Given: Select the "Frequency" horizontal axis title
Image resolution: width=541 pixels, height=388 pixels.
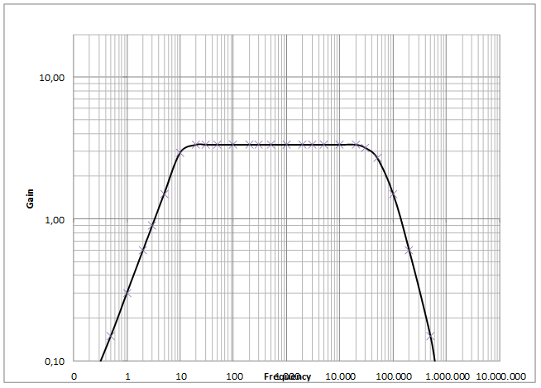Looking at the screenshot, I should [x=288, y=376].
